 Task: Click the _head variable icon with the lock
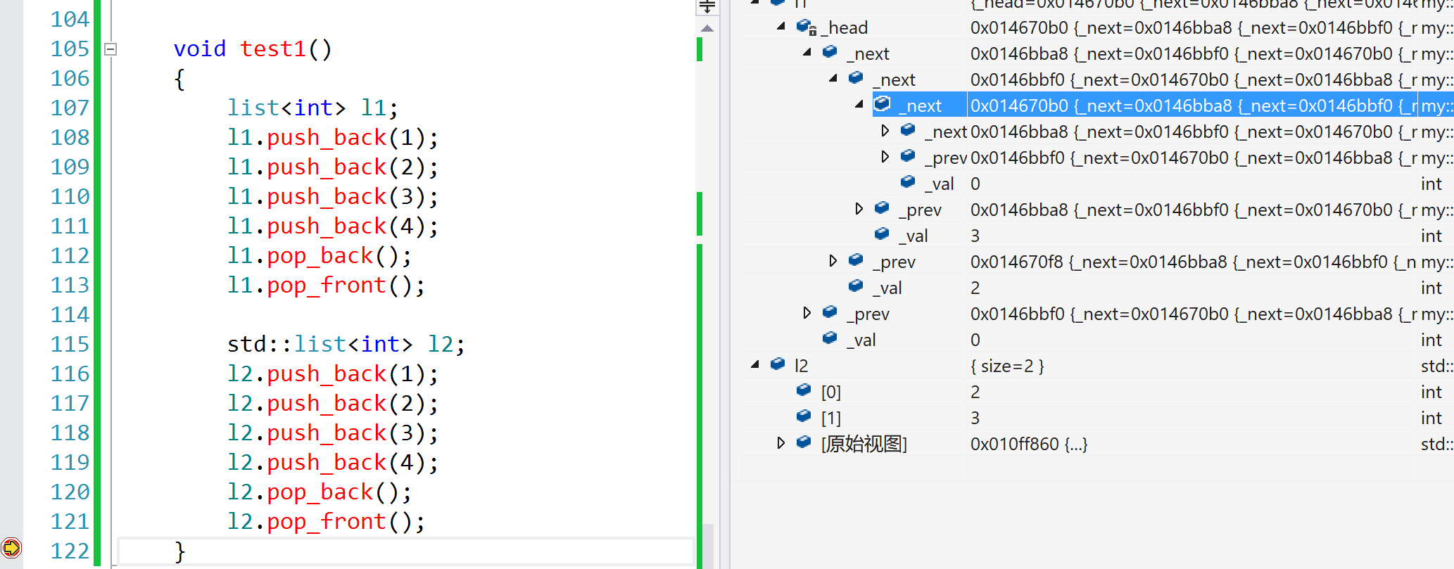click(805, 27)
